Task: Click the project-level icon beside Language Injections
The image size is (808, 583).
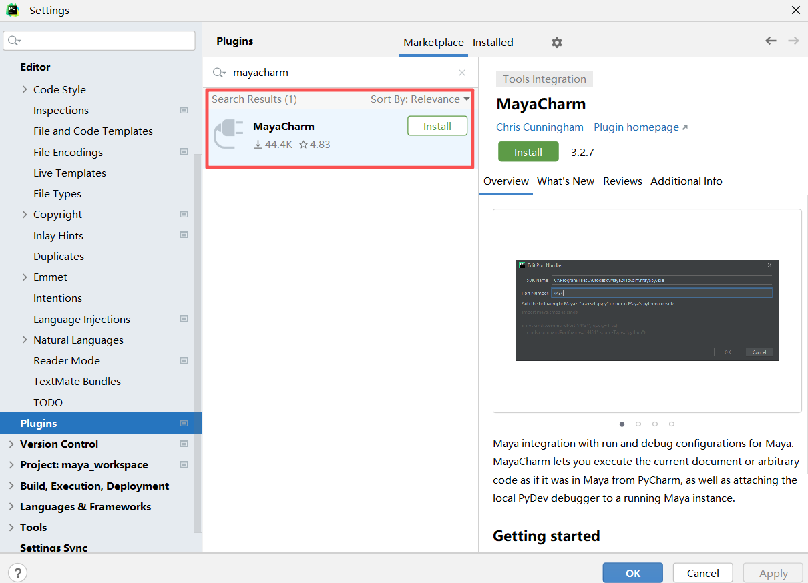Action: coord(184,319)
